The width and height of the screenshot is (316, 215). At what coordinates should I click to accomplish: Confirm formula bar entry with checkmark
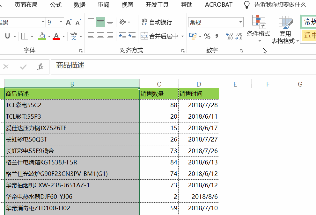coord(23,67)
